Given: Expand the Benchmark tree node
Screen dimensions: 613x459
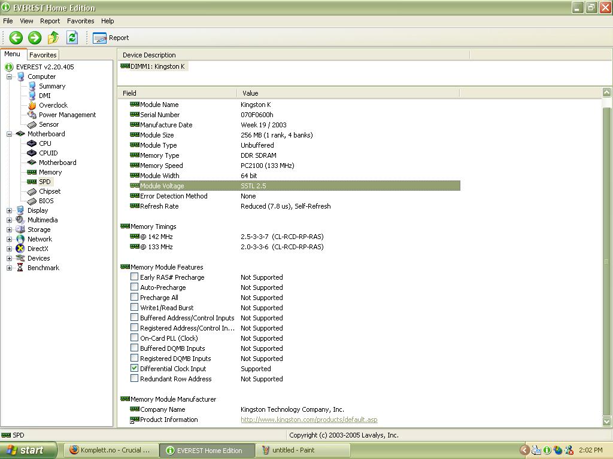Looking at the screenshot, I should click(x=10, y=268).
